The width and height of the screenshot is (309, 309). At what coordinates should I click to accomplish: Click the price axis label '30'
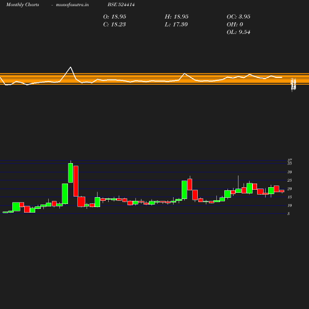(290, 172)
